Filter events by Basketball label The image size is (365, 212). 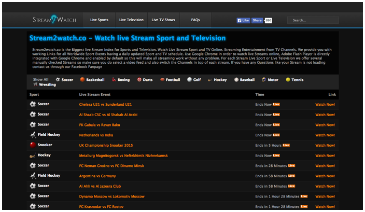(95, 80)
